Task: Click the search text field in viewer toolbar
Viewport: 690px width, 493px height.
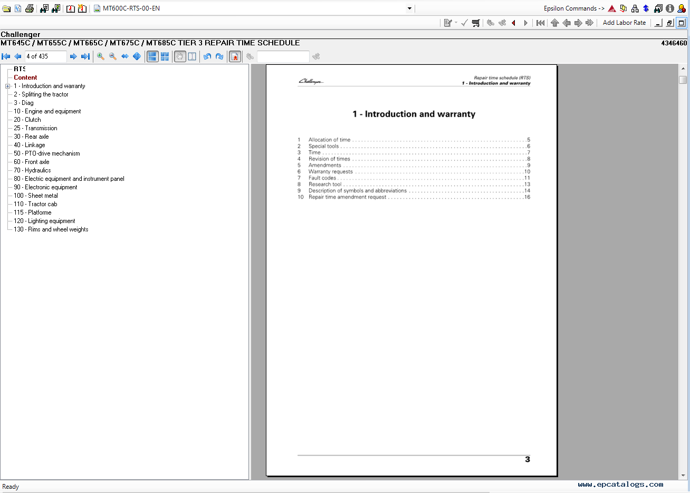Action: (283, 56)
